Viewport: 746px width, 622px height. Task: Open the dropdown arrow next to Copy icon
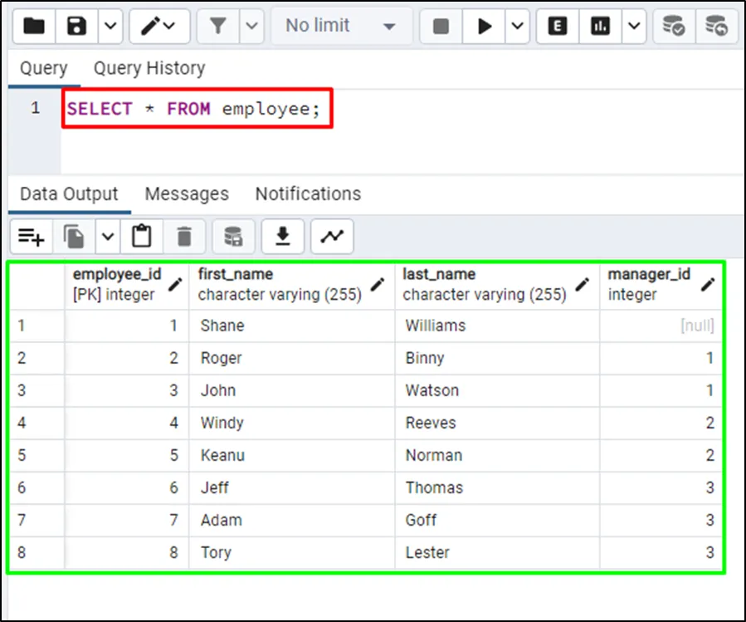click(108, 238)
